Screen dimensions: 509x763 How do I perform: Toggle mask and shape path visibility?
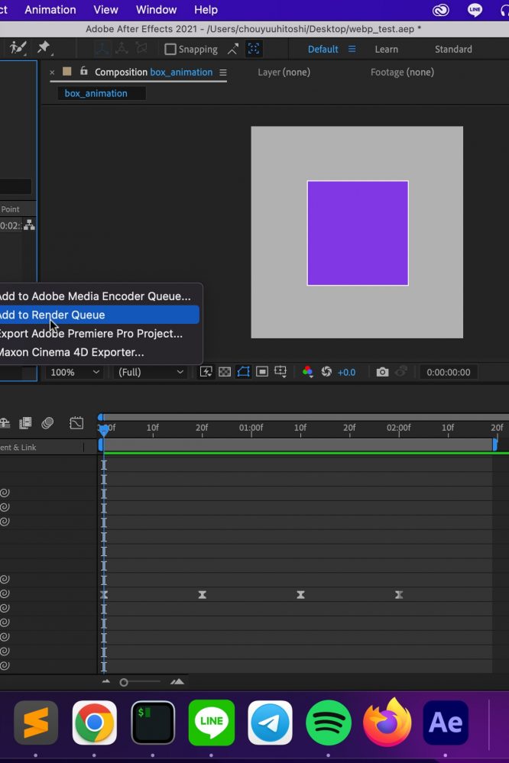pos(243,372)
